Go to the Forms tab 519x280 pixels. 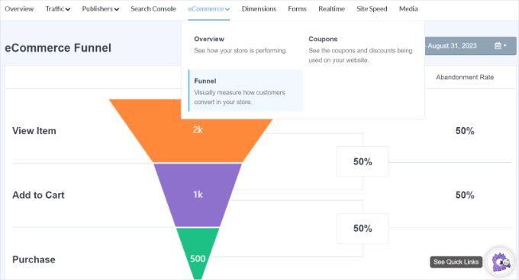pyautogui.click(x=297, y=9)
